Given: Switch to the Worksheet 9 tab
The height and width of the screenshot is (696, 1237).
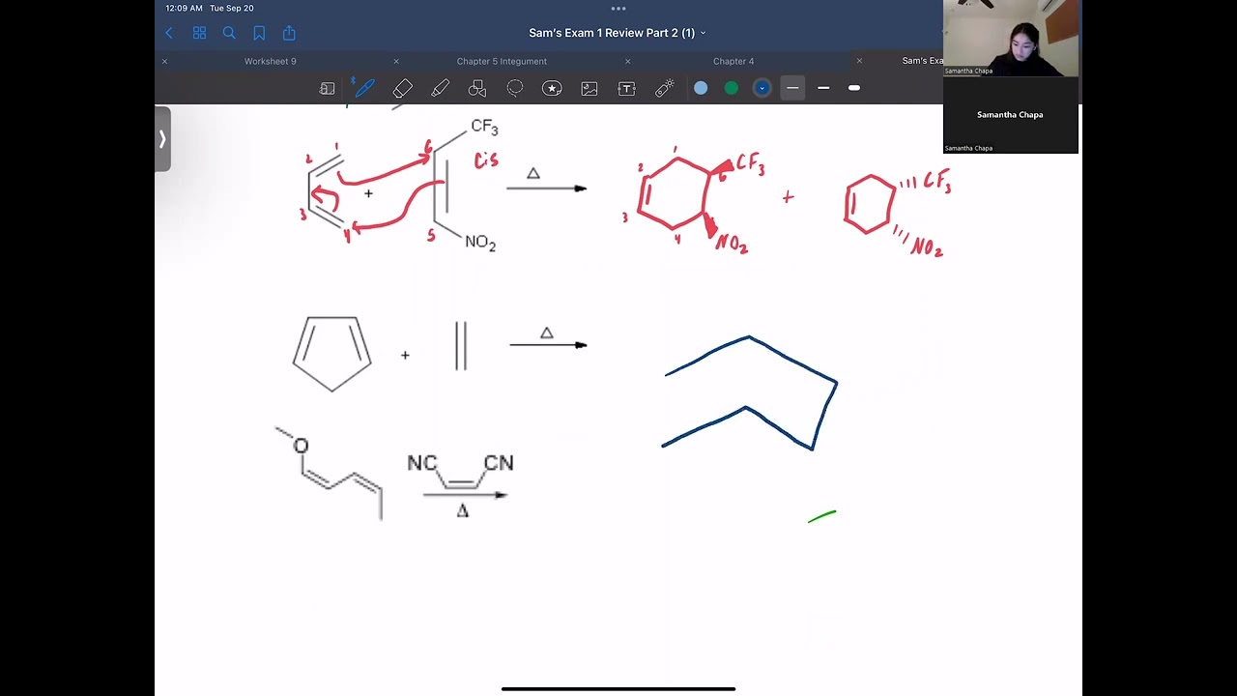Looking at the screenshot, I should (271, 61).
